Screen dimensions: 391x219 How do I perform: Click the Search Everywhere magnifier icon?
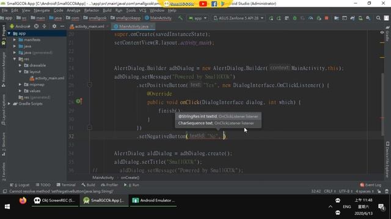pyautogui.click(x=378, y=18)
